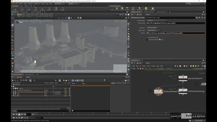Collapse the minus circle next to geometryimport1
217x122 pixels.
[x=197, y=84]
